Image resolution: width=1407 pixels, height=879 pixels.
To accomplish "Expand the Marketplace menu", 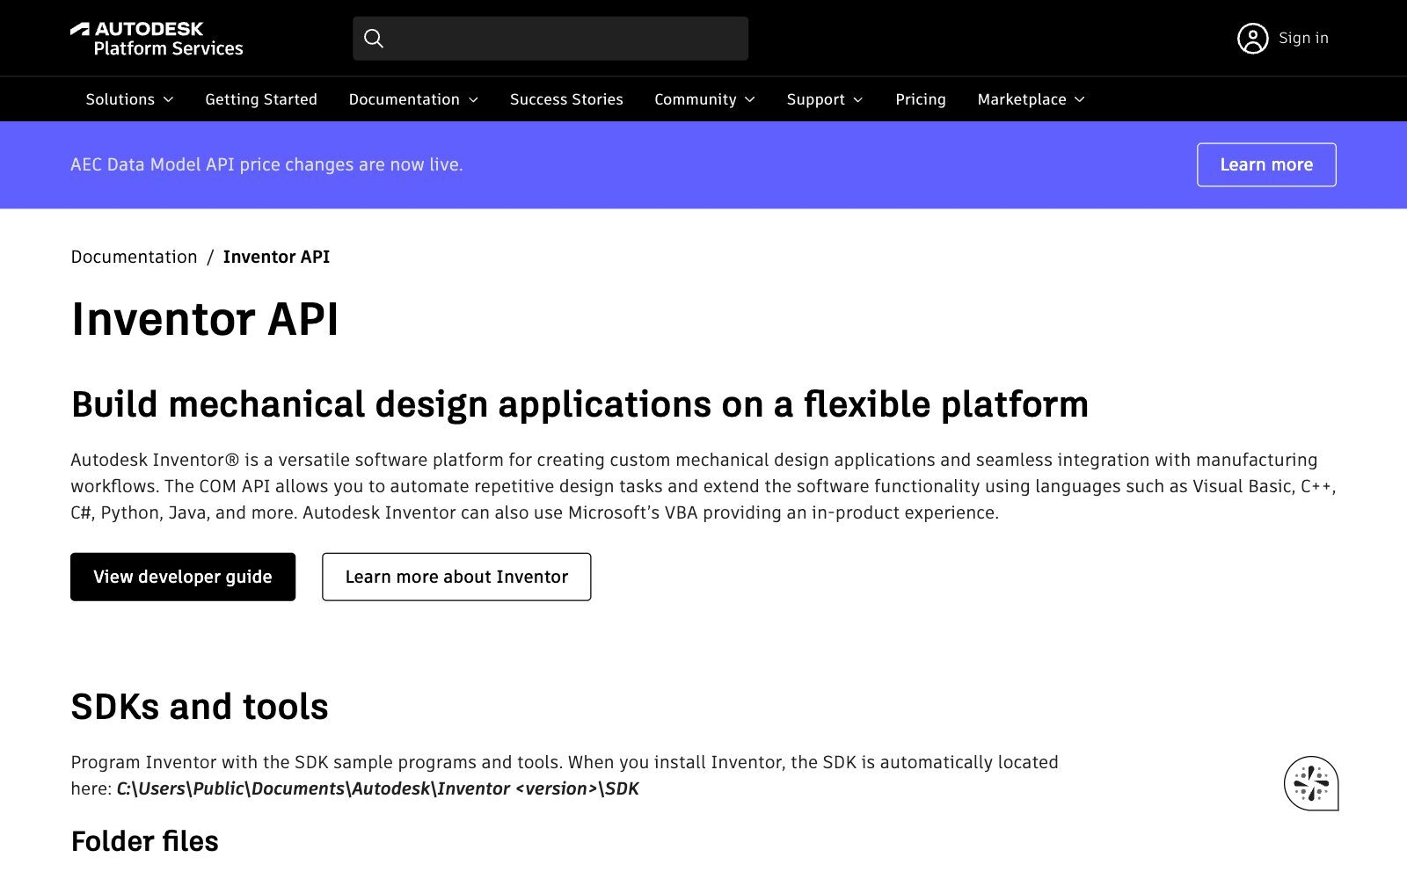I will pos(1031,99).
